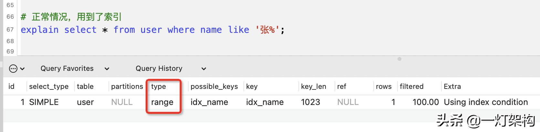This screenshot has width=540, height=132.
Task: Sort results by the id column header
Action: click(x=12, y=86)
